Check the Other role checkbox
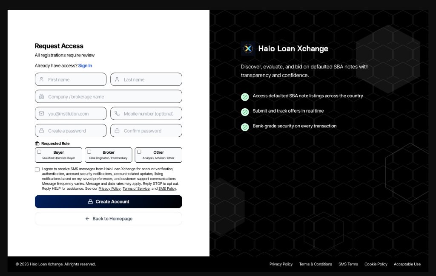The image size is (436, 276). coord(139,152)
